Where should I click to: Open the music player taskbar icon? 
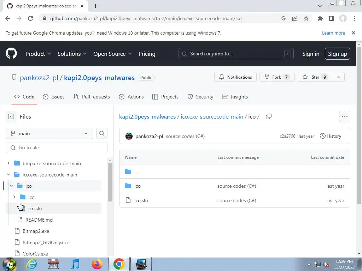click(x=75, y=264)
